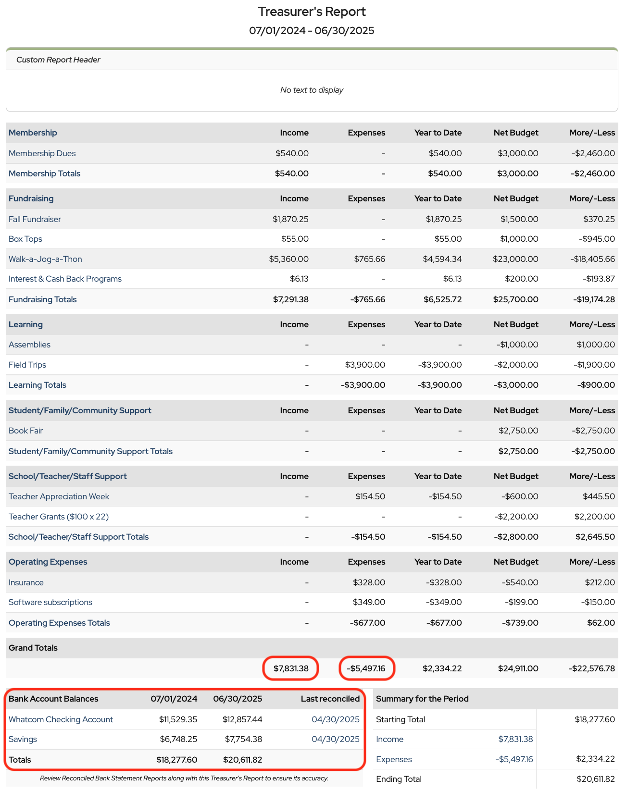Click Savings last reconciled date link
The height and width of the screenshot is (791, 626).
click(335, 739)
